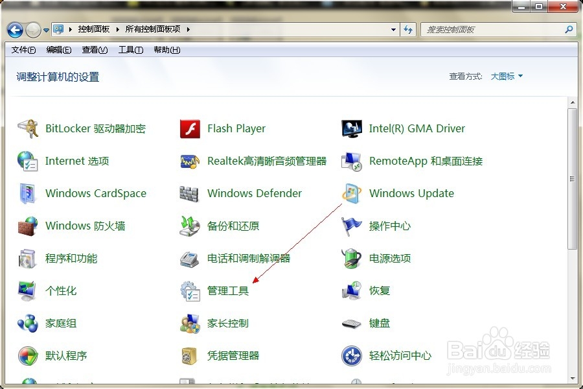
Task: Open the 键盘 keyboard icon
Action: (352, 323)
